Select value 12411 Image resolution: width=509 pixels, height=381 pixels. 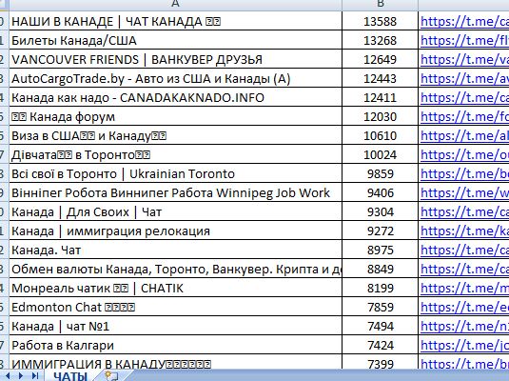(x=381, y=97)
